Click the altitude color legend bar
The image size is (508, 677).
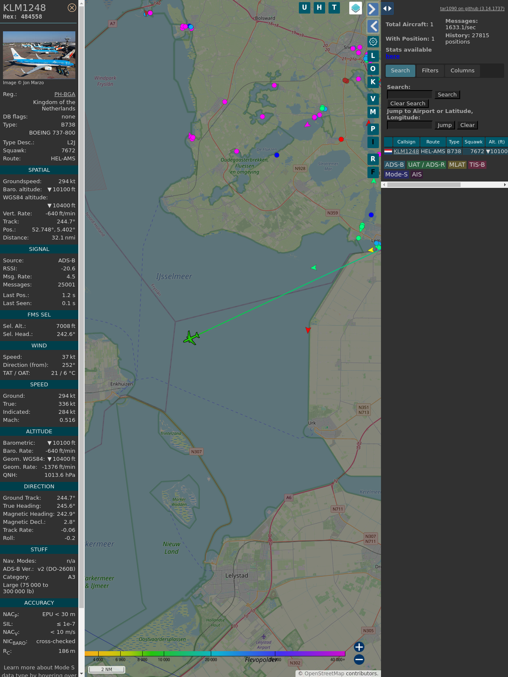coord(215,654)
